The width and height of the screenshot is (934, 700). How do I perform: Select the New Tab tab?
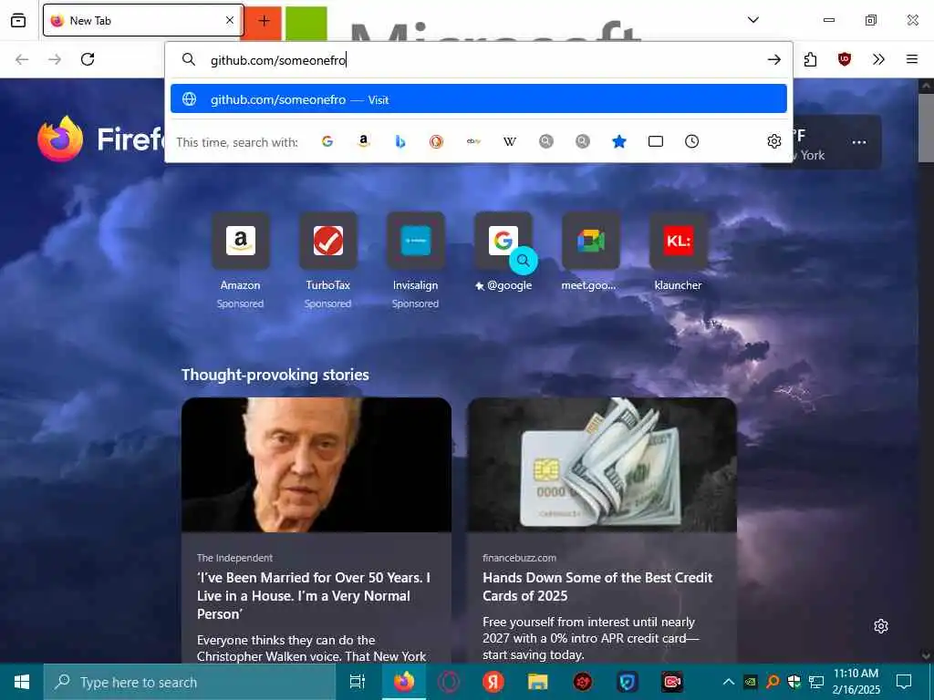coord(143,20)
